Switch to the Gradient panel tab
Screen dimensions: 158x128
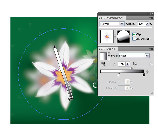[108, 49]
